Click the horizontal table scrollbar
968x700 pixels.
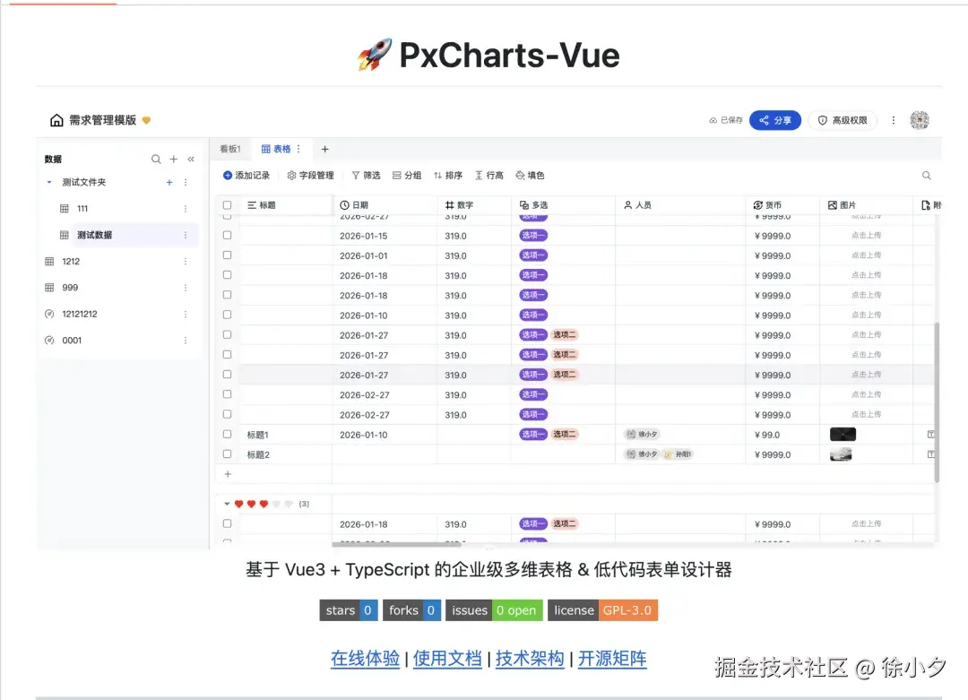(x=396, y=544)
